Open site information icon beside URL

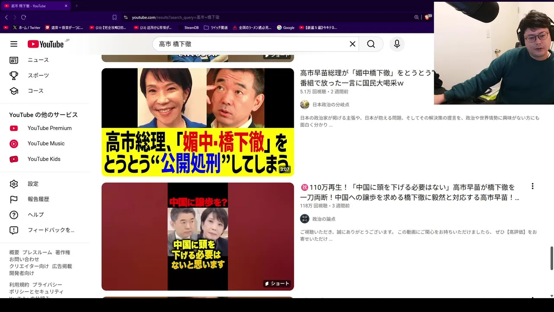pyautogui.click(x=126, y=17)
